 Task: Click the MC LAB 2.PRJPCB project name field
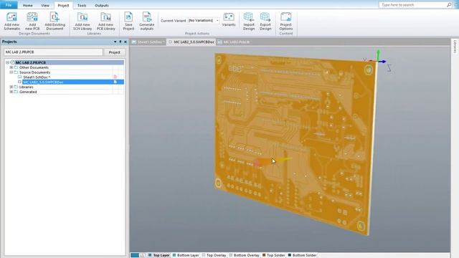53,52
